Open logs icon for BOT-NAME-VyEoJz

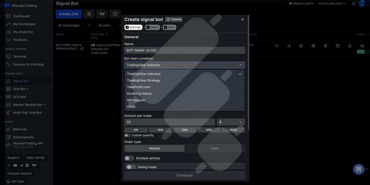click(337, 46)
